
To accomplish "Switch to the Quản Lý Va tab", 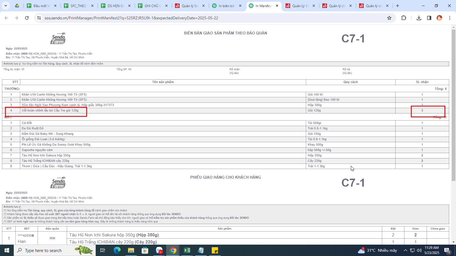I will [x=300, y=6].
